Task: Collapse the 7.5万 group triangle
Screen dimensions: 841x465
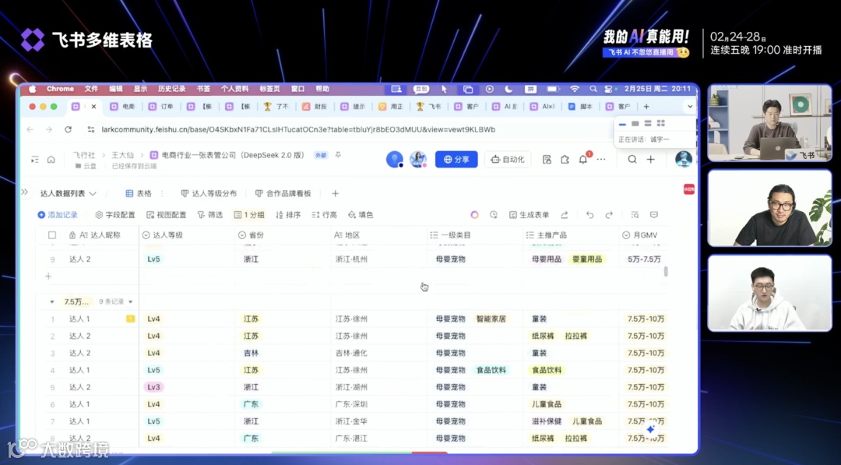Action: [x=52, y=302]
